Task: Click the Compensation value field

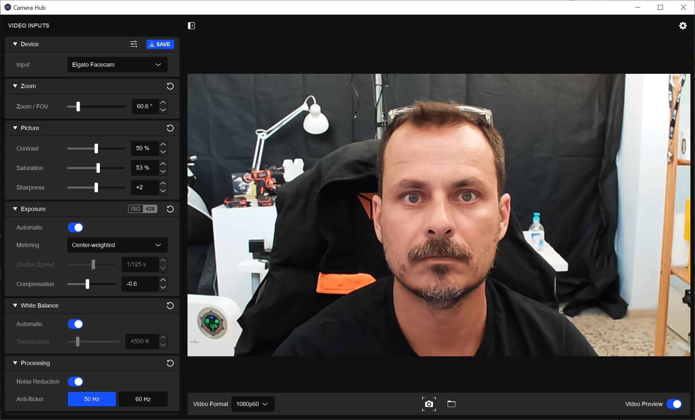Action: click(x=139, y=284)
